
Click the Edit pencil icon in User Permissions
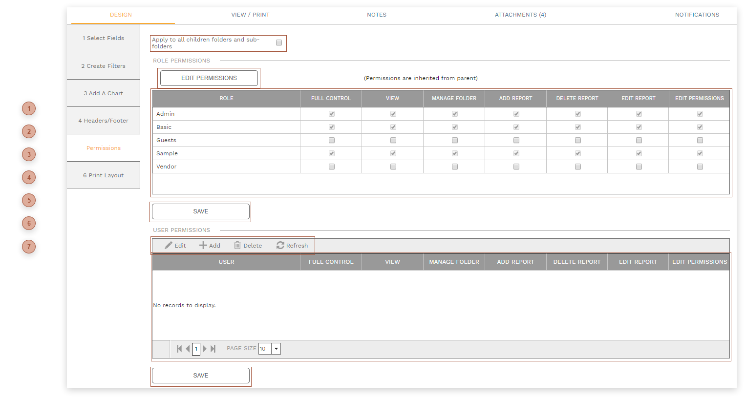click(169, 246)
